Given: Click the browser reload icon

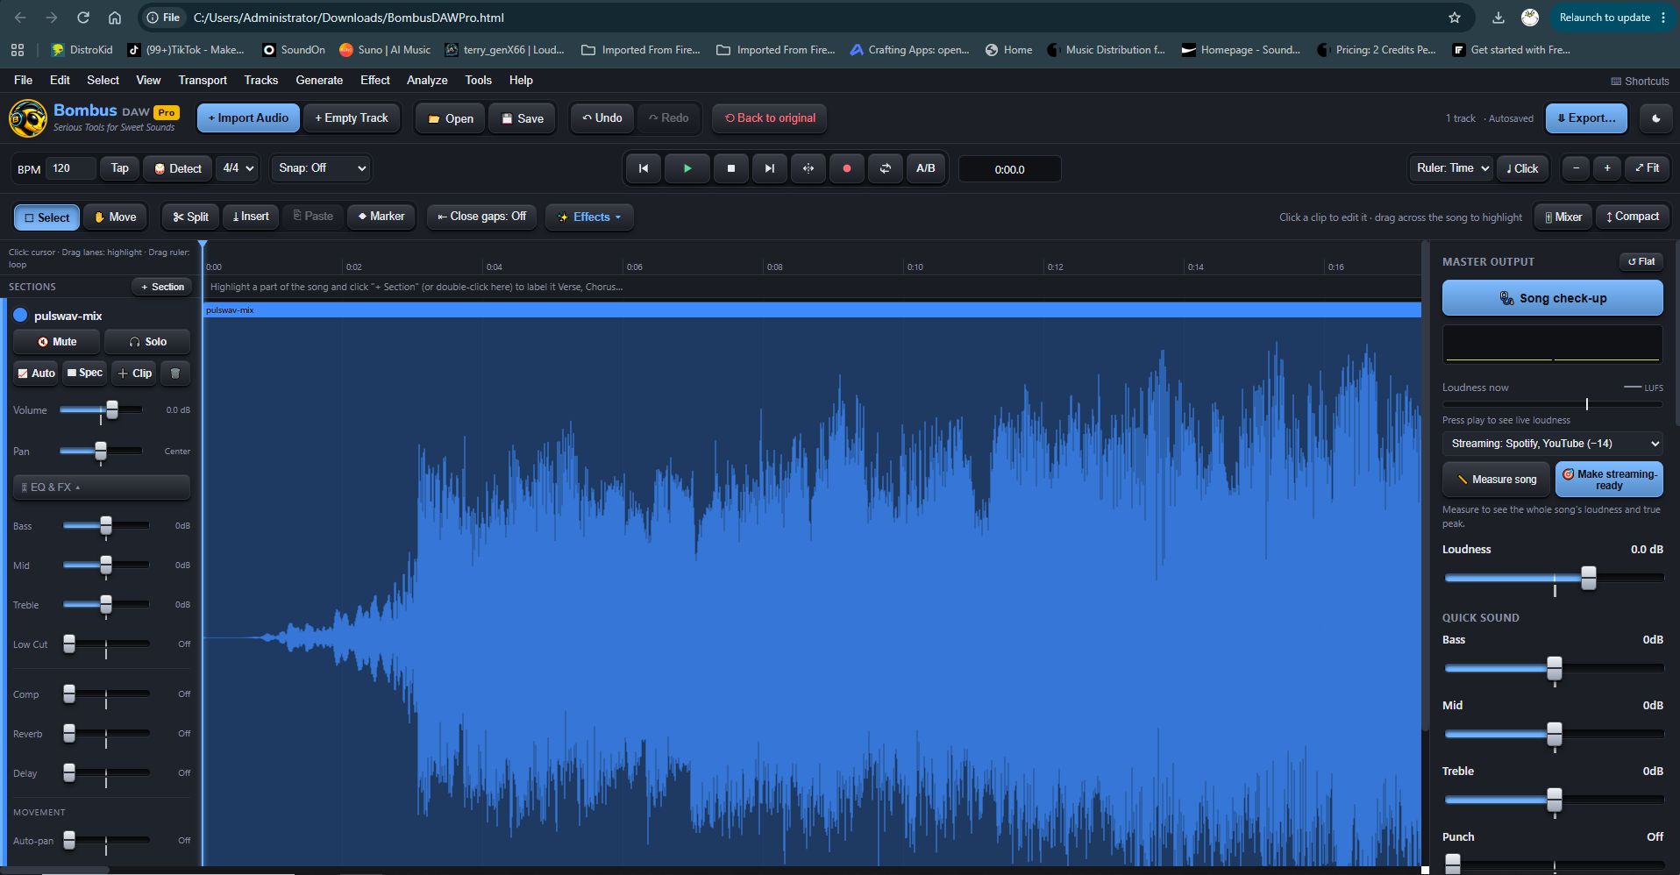Looking at the screenshot, I should click(83, 18).
